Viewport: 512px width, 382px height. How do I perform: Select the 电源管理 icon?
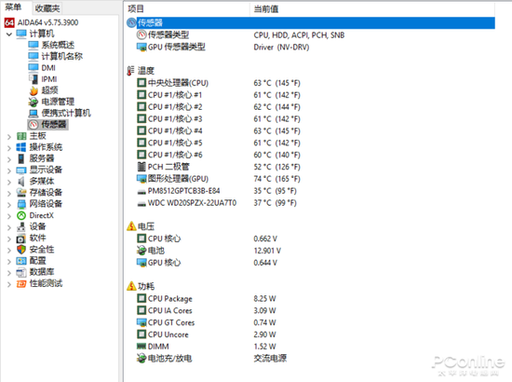point(33,102)
